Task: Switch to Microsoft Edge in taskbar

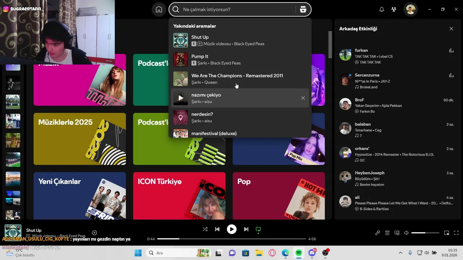Action: click(x=285, y=253)
